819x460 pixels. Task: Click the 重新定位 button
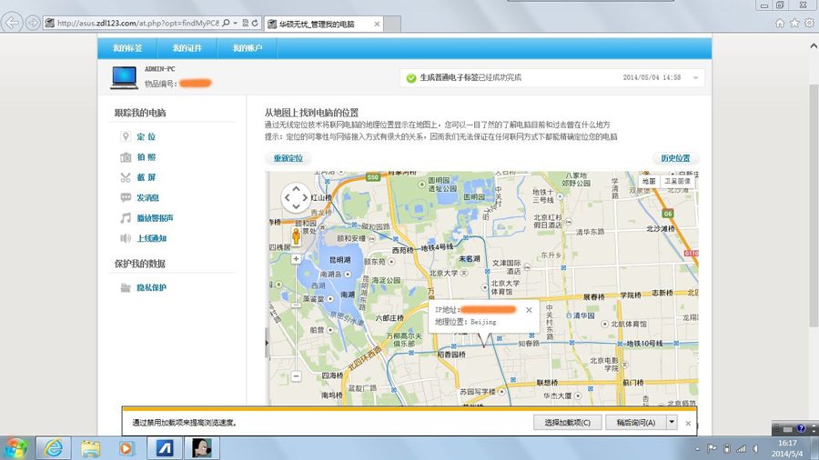[288, 158]
